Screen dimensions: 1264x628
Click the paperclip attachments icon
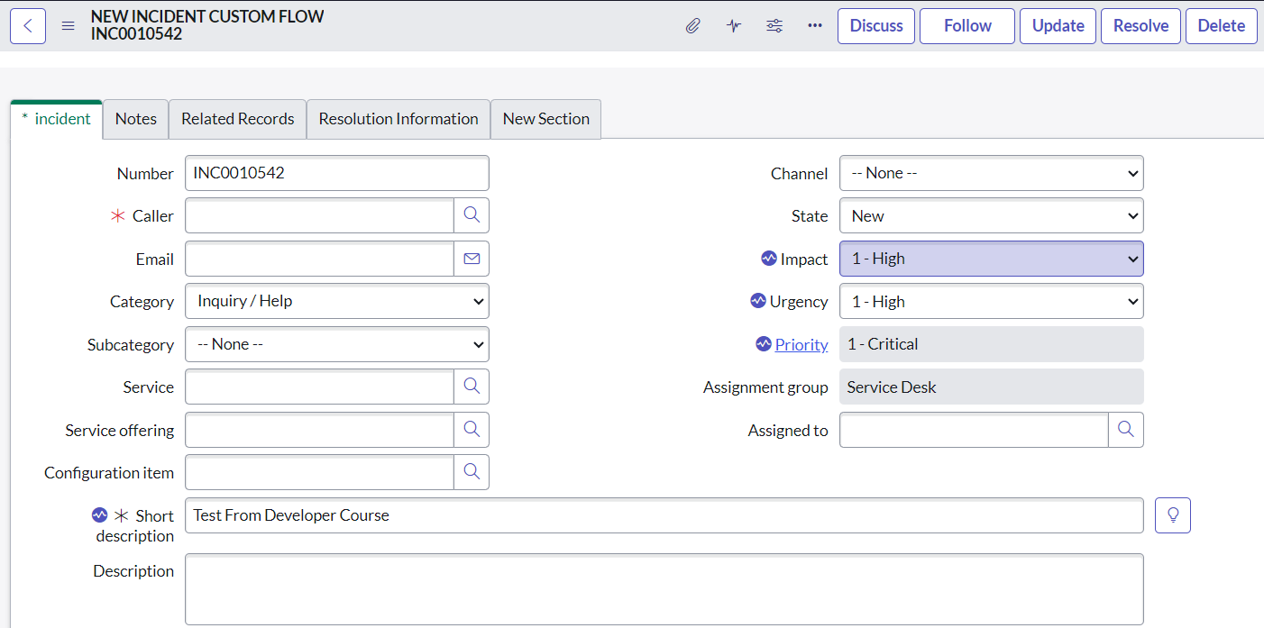click(692, 26)
